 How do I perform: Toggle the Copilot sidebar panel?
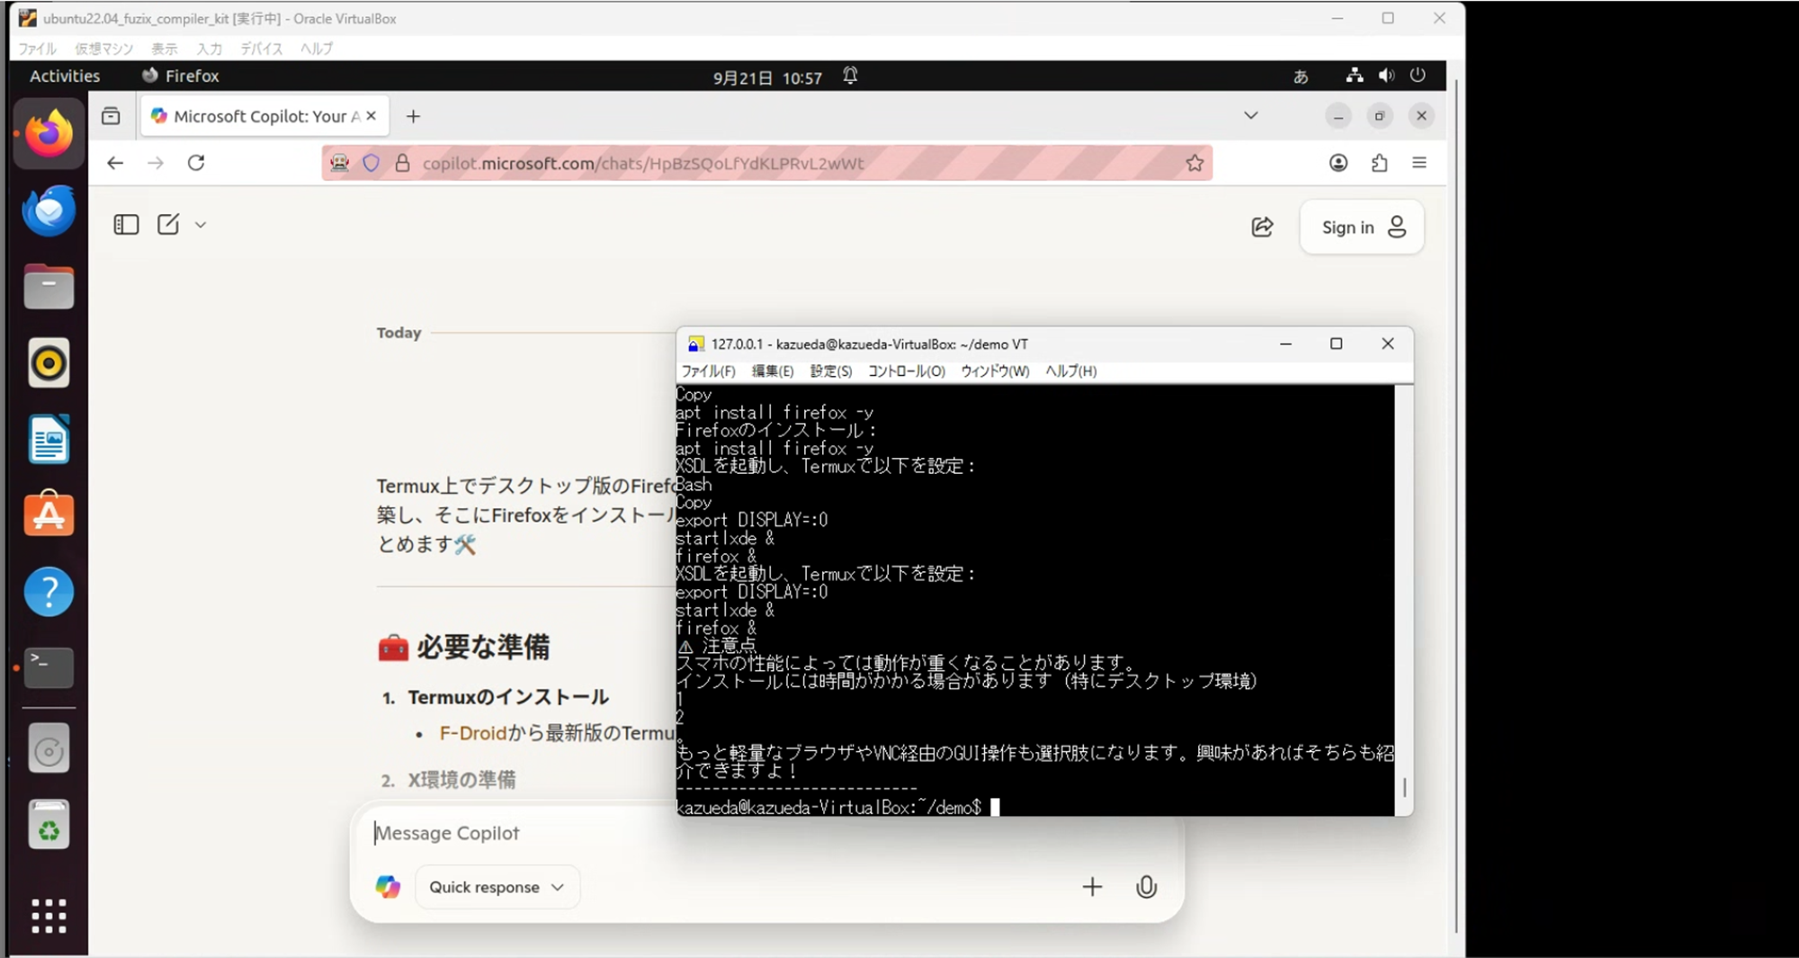126,225
